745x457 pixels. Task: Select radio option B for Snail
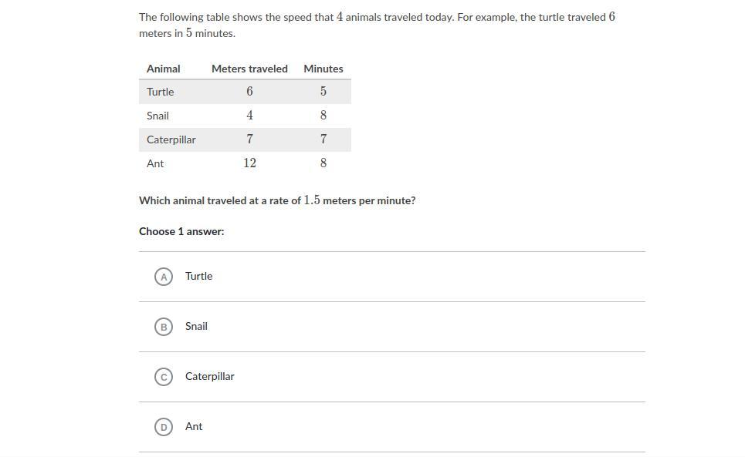pos(164,326)
